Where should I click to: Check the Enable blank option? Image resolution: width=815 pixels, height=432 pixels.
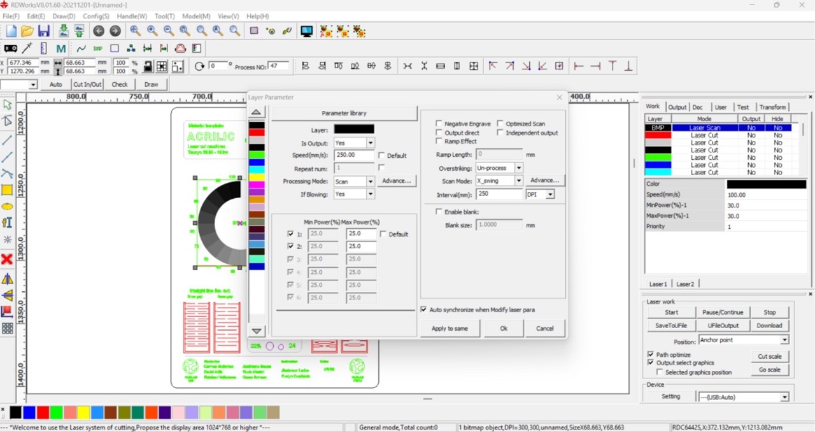[439, 211]
